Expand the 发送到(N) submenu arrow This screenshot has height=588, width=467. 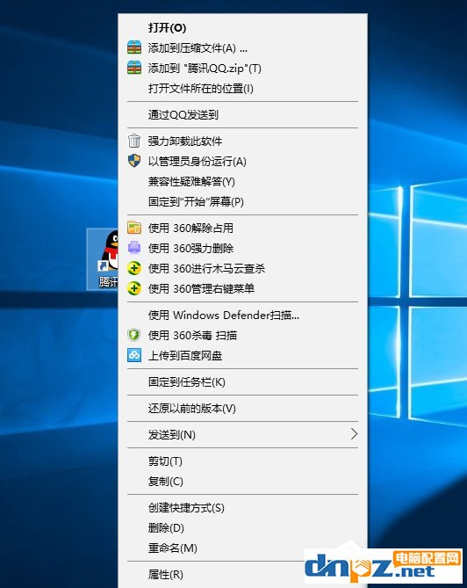coord(354,434)
